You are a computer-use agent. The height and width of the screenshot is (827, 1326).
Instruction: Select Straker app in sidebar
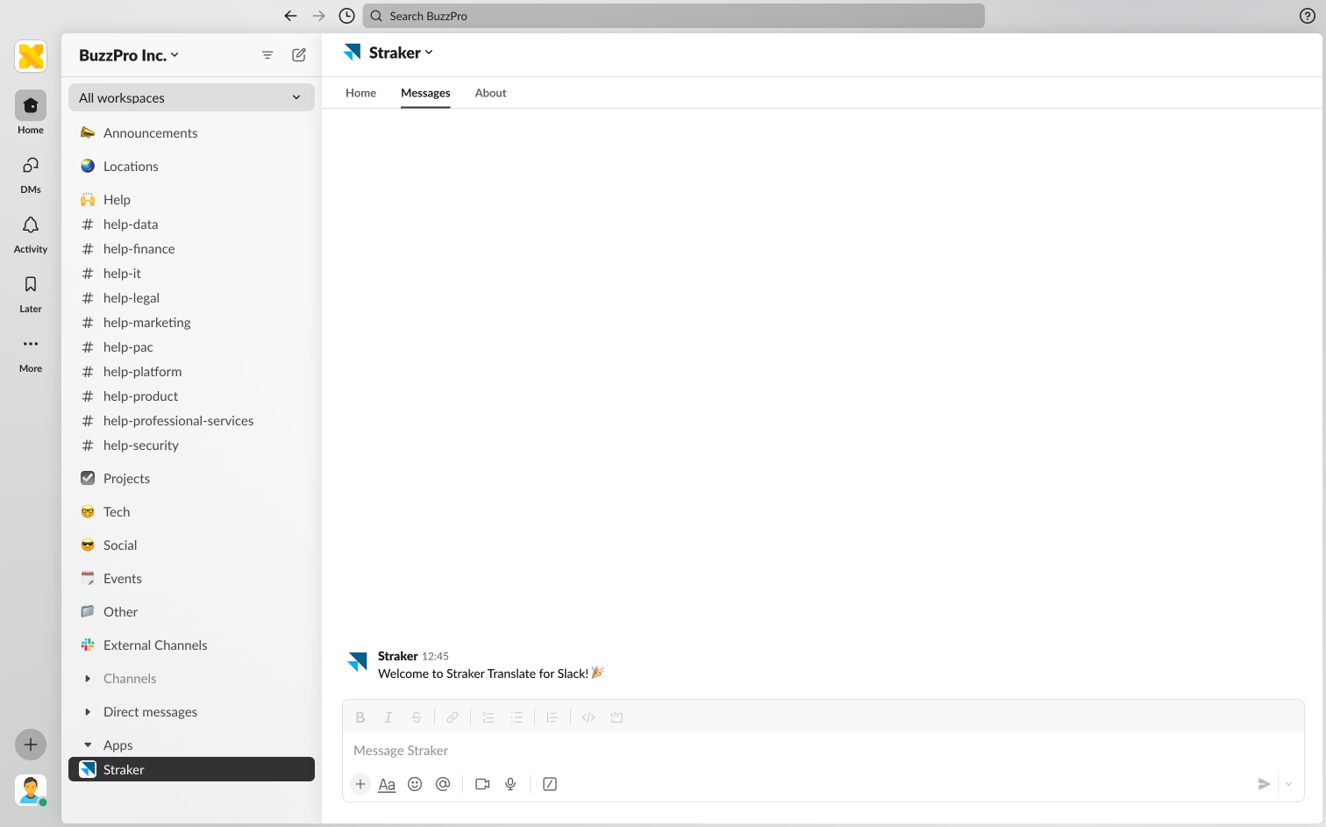click(191, 769)
